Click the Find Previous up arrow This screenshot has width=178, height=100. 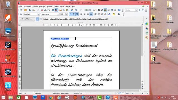(x=143, y=10)
